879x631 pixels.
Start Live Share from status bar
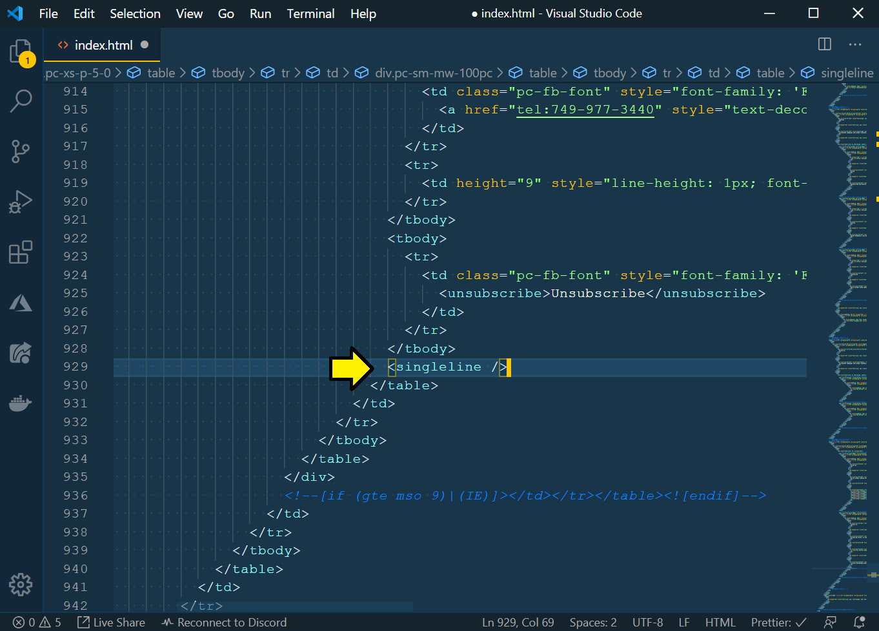coord(111,623)
